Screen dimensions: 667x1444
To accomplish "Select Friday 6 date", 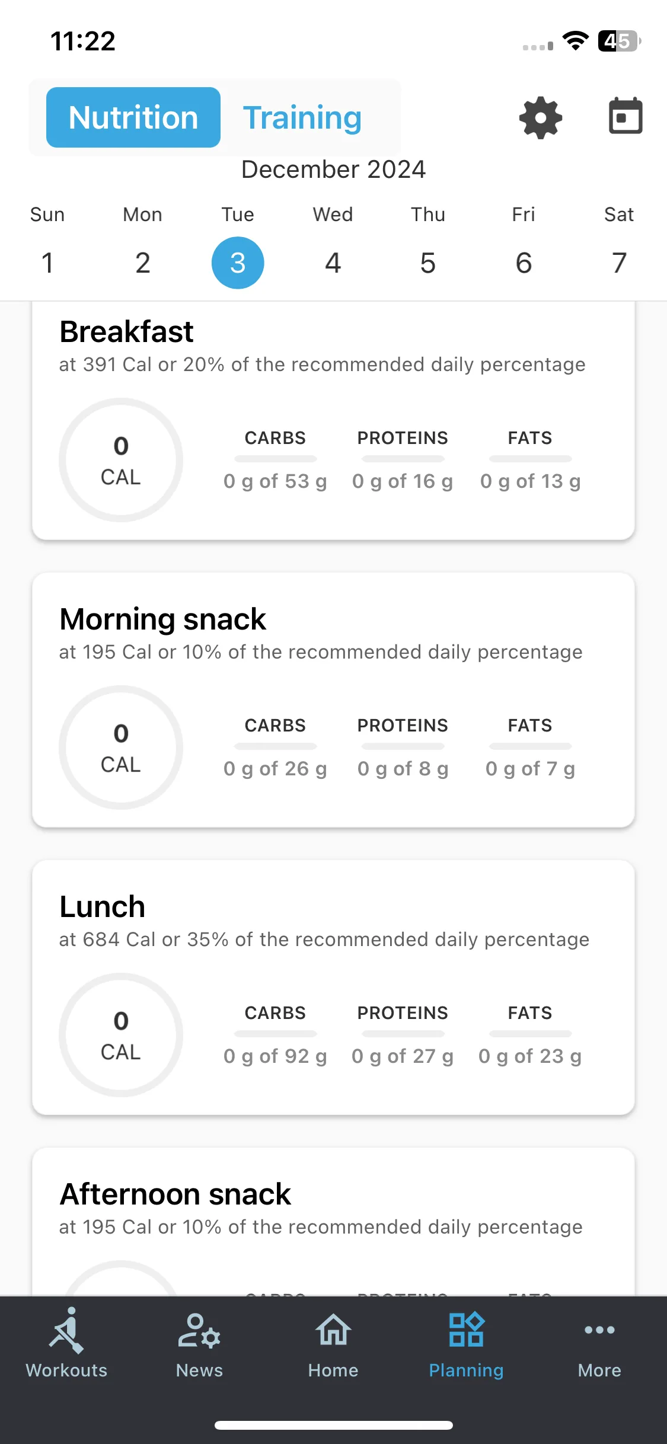I will click(524, 263).
